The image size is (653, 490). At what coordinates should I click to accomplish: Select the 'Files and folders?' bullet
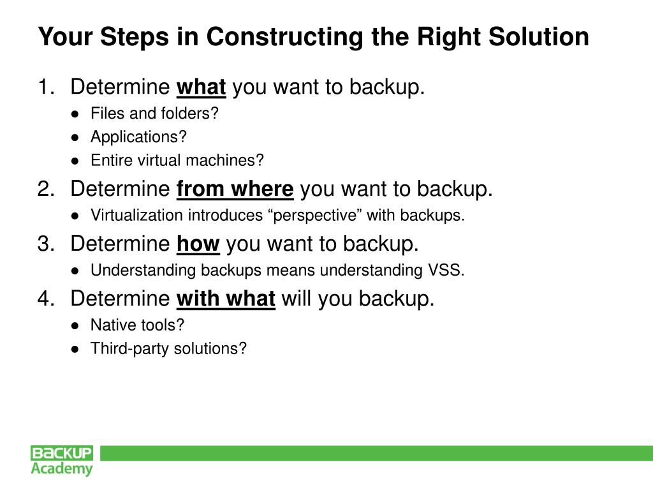pos(154,114)
